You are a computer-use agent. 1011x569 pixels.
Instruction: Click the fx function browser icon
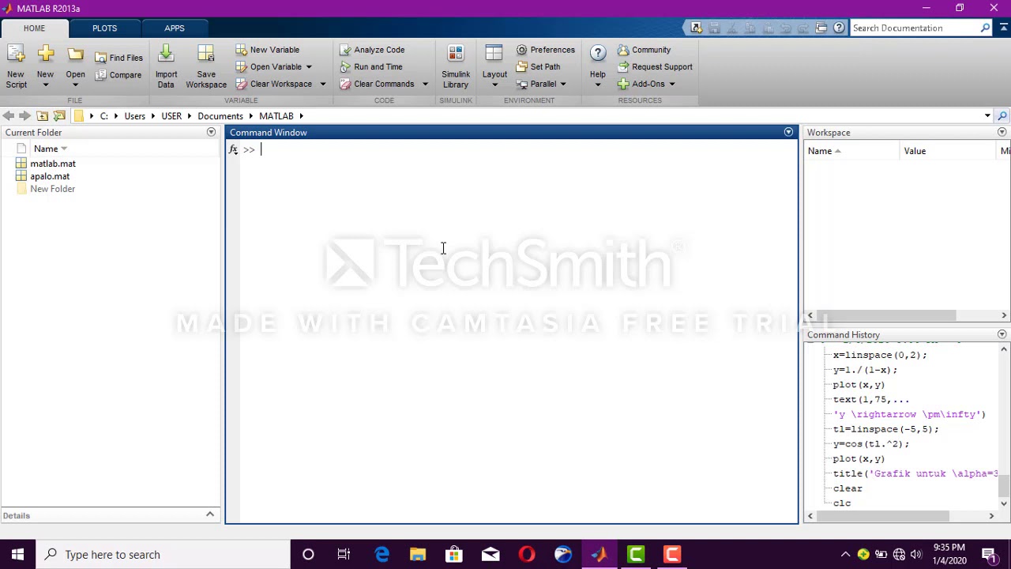pos(233,149)
